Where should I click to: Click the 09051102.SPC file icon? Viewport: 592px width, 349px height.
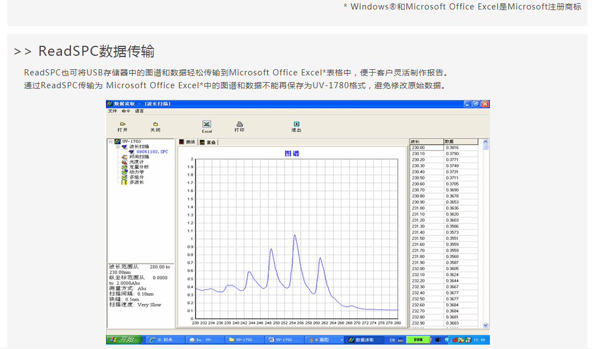[131, 152]
